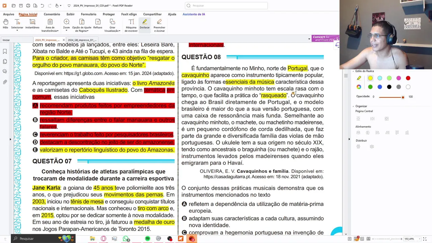
Task: Click the first Página Central centering icon
Action: 358,119
